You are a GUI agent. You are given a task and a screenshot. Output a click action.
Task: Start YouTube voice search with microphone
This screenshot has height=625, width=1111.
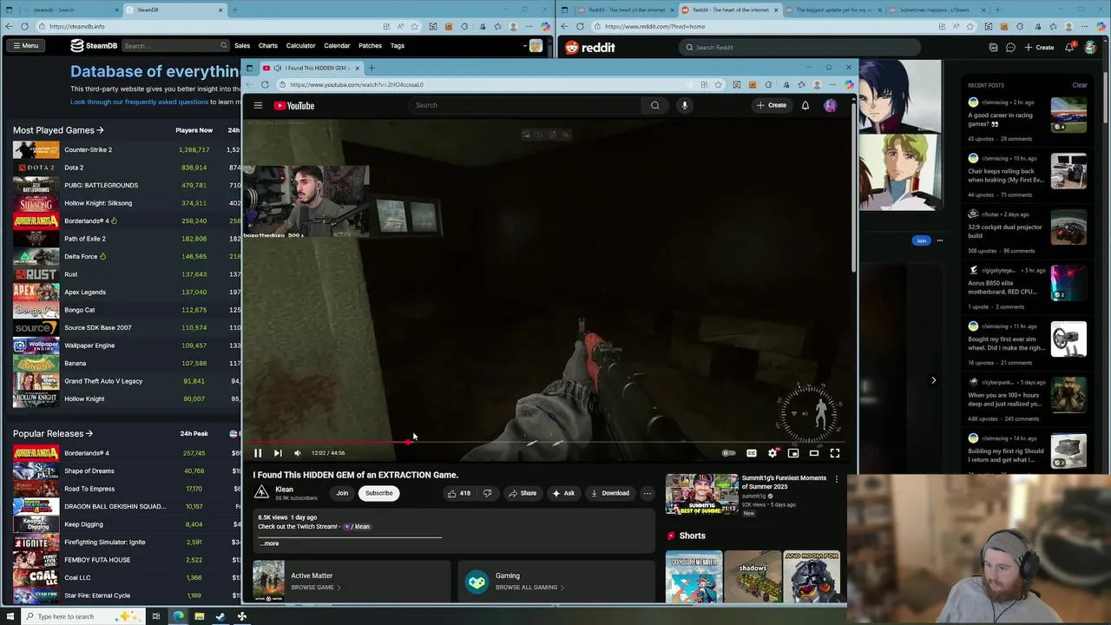[x=684, y=105]
